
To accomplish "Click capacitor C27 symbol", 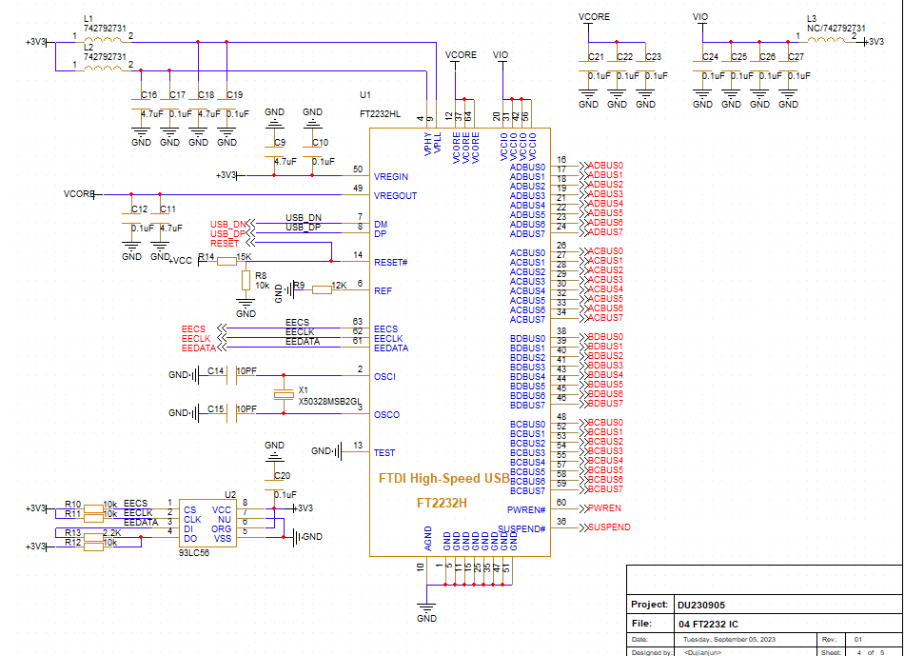I will 788,66.
